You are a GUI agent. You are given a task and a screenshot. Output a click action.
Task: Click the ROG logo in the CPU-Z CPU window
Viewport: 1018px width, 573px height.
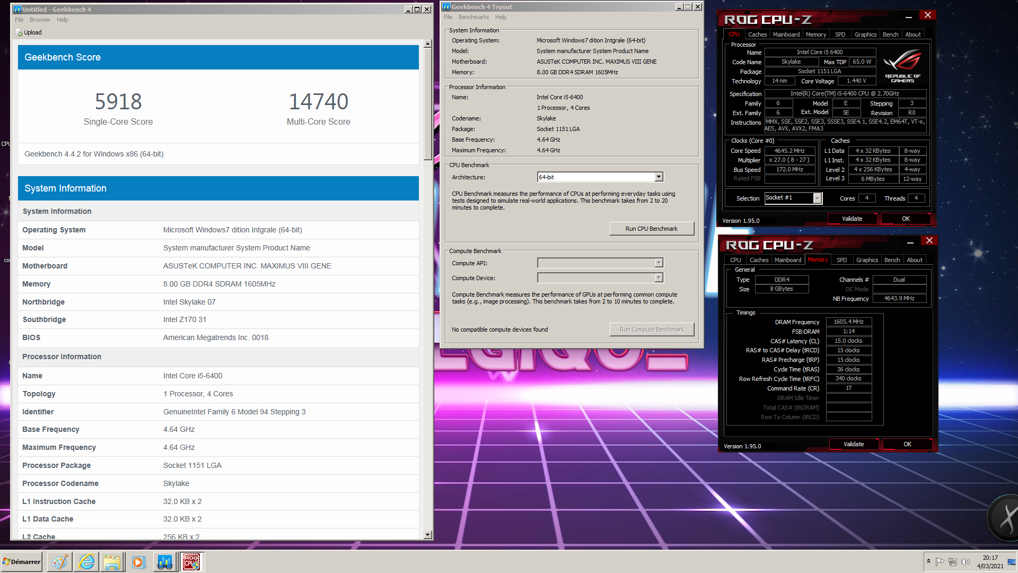902,65
